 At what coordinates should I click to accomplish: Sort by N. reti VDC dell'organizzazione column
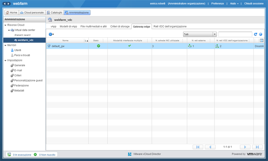coord(232,40)
